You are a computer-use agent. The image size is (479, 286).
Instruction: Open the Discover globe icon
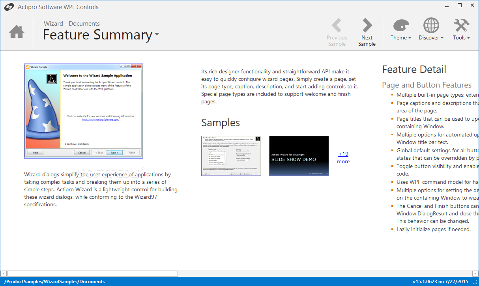coord(431,25)
